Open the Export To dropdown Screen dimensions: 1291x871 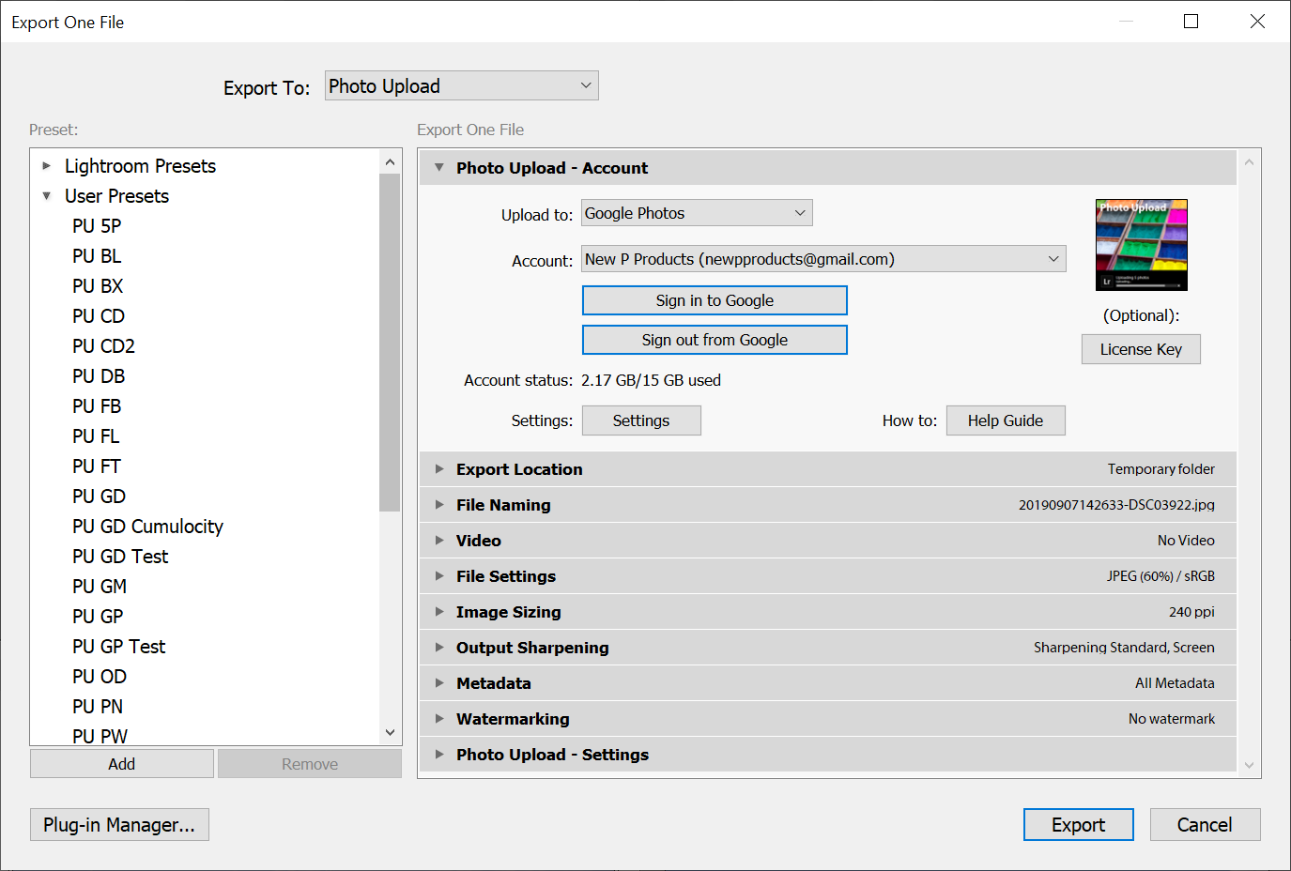461,86
